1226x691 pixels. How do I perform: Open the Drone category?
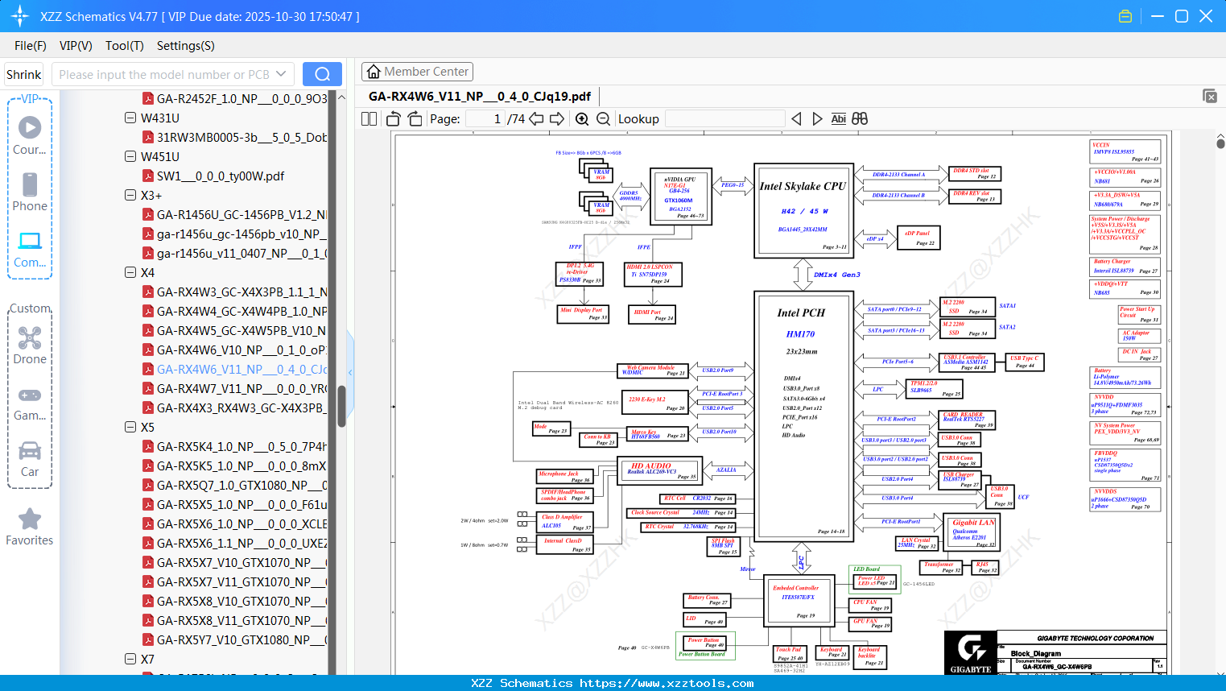tap(30, 345)
